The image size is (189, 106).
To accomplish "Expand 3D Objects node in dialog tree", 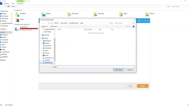I will pyautogui.click(x=42, y=41).
